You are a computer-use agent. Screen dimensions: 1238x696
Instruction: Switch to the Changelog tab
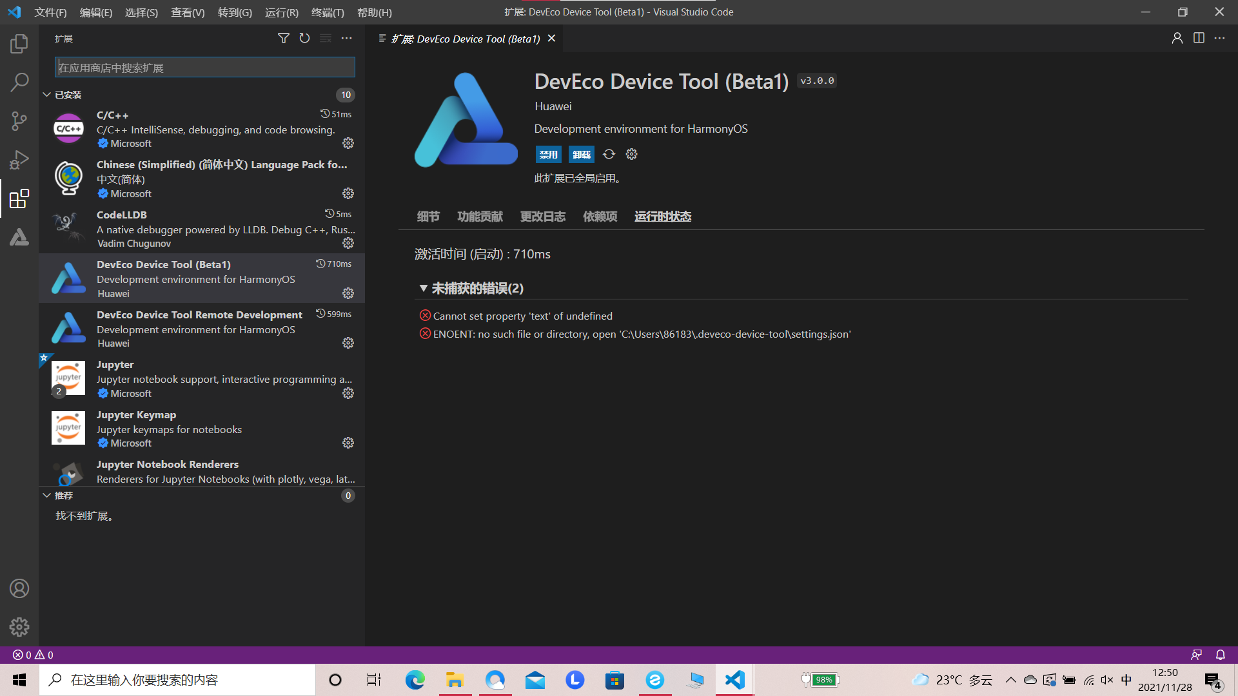[x=543, y=217]
